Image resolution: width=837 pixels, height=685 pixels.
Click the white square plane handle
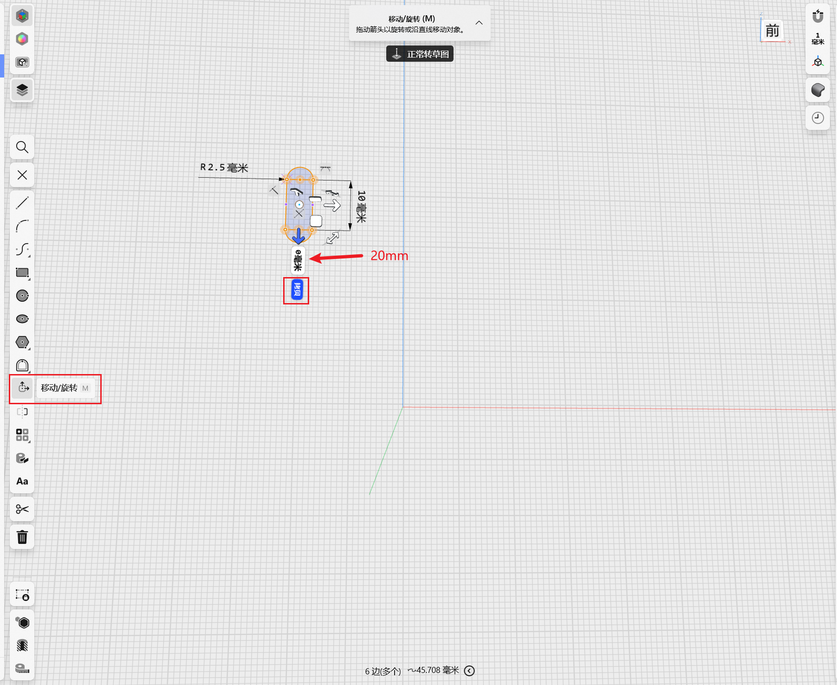point(316,221)
